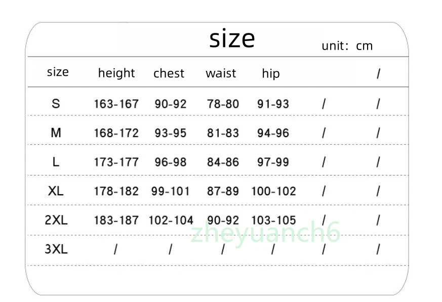This screenshot has width=442, height=302.
Task: Click hip value 100-102
Action: coord(273,191)
